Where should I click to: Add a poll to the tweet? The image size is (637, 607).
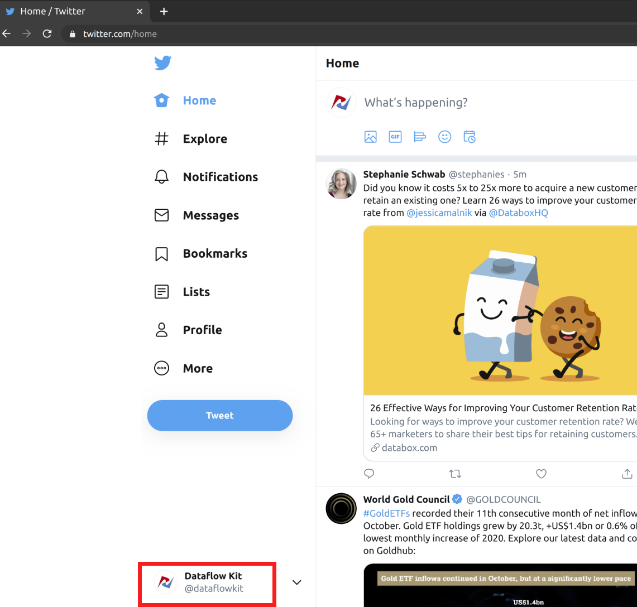(x=420, y=137)
